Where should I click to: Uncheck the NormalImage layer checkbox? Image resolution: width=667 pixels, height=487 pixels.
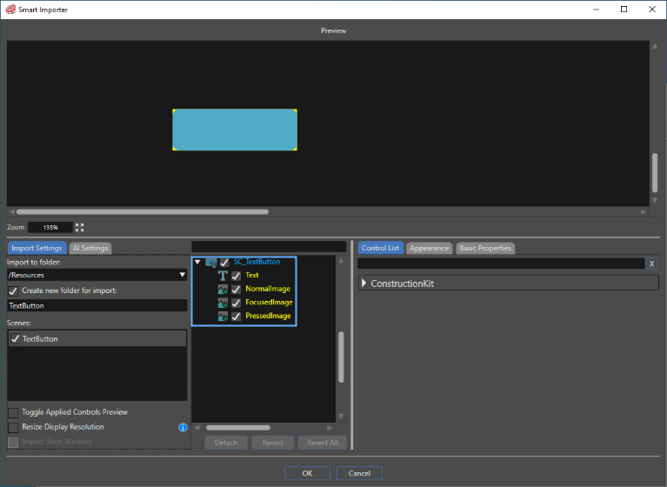click(236, 290)
